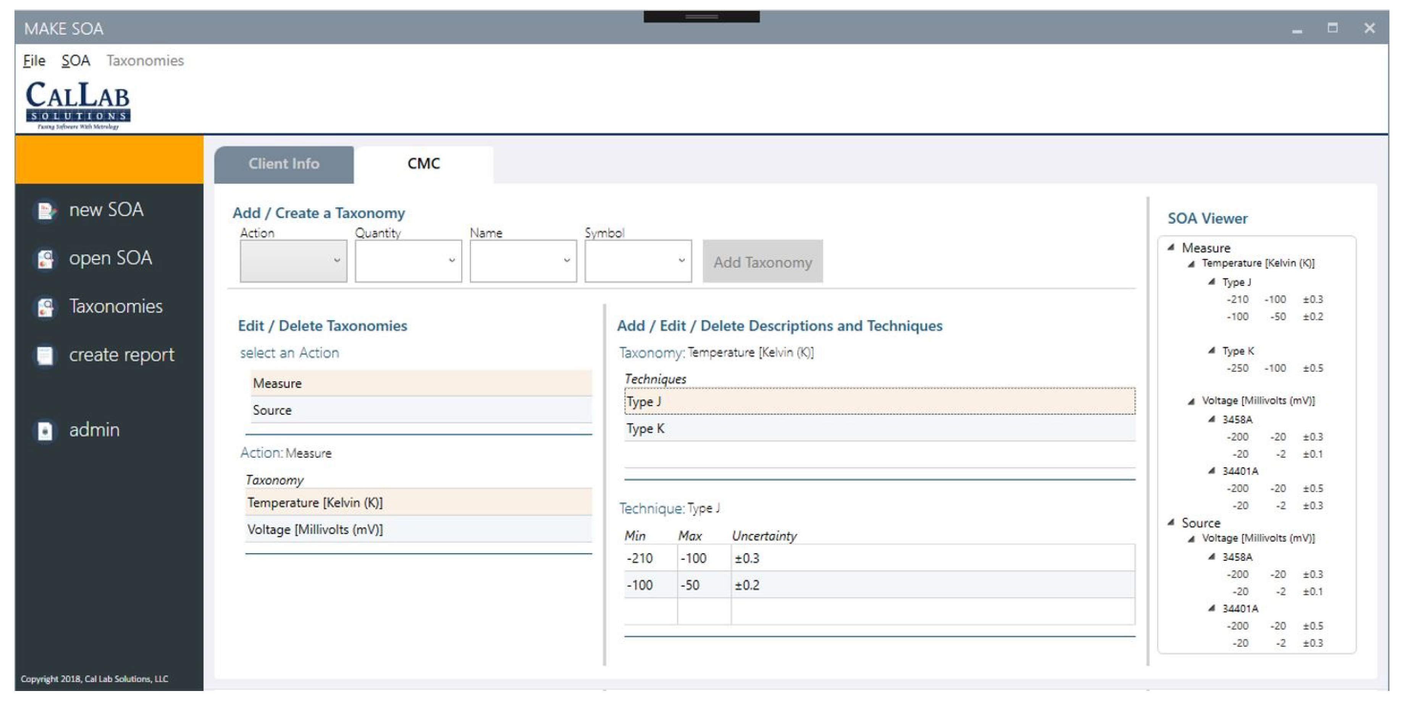Click the create report label
The height and width of the screenshot is (707, 1407).
121,355
